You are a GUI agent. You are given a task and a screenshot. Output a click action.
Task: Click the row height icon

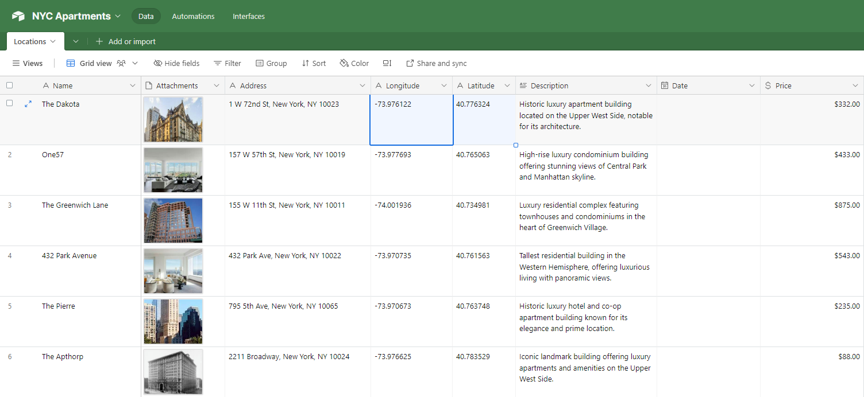tap(387, 63)
